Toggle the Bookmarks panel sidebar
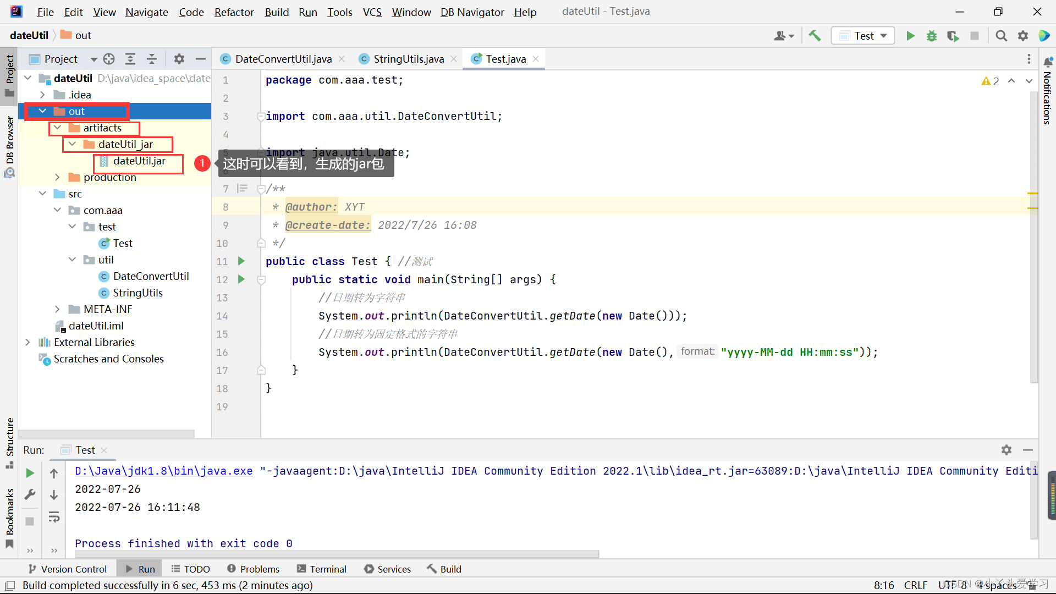Screen dimensions: 1056x594 coord(9,508)
